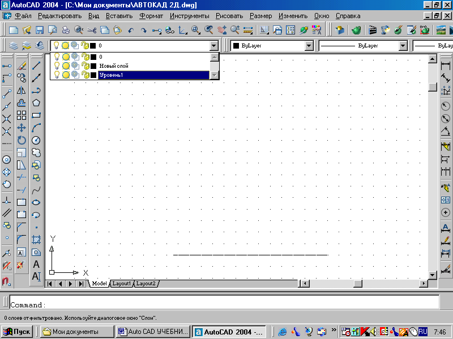453x339 pixels.
Task: Switch to the Layout2 tab
Action: click(146, 284)
